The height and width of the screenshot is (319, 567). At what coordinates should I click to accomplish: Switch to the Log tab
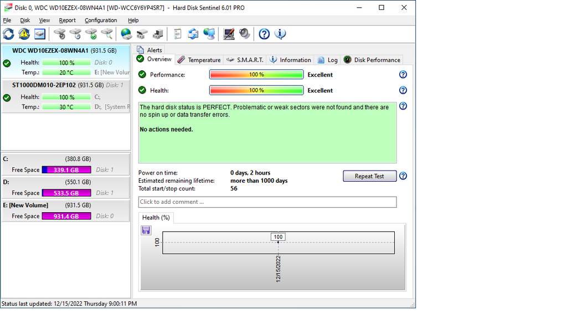(x=328, y=60)
